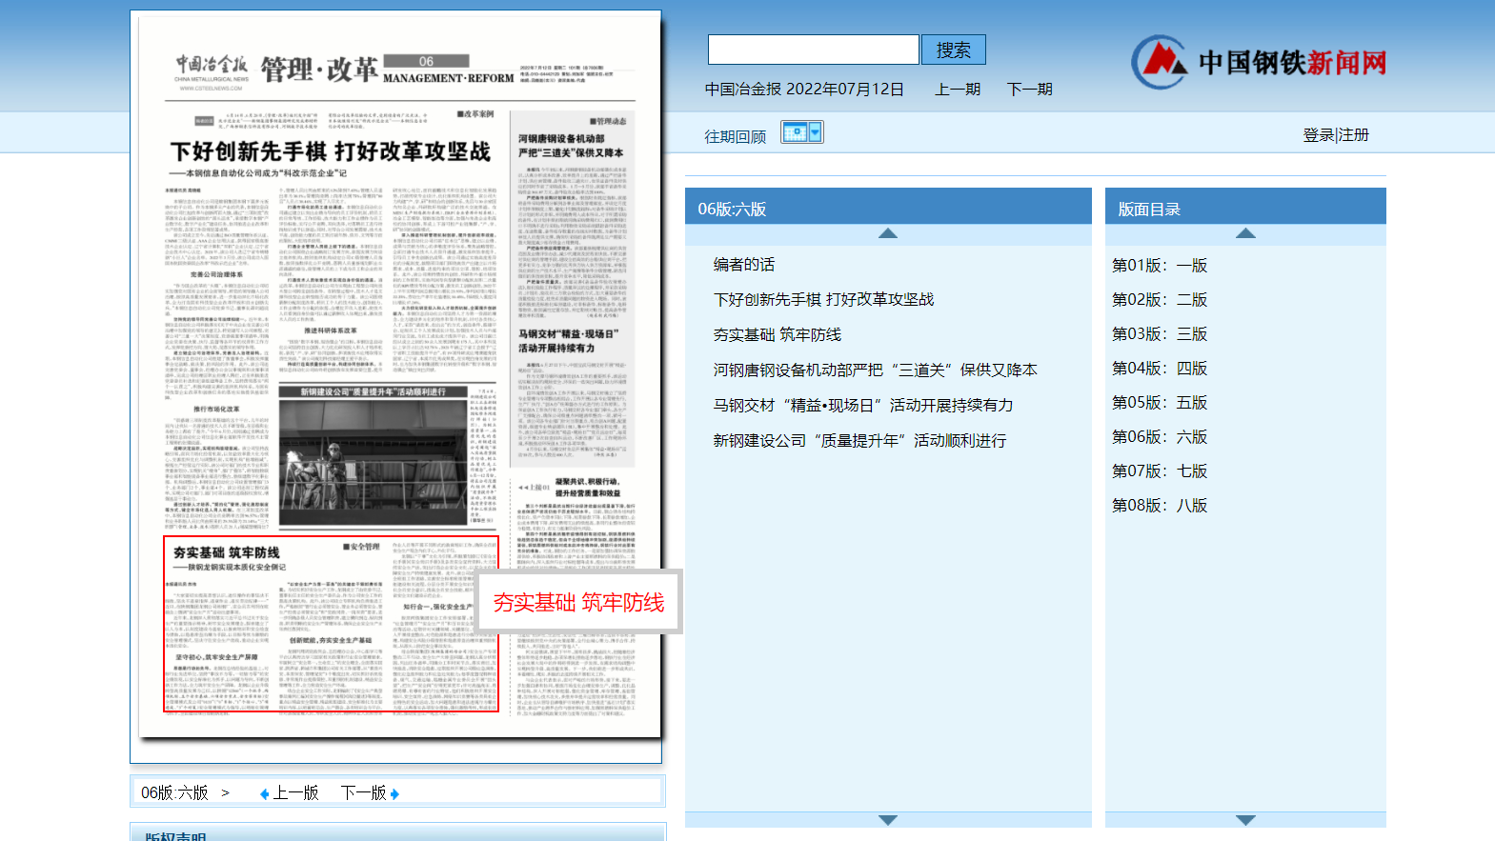Go to 上一期 previous issue

pyautogui.click(x=958, y=89)
